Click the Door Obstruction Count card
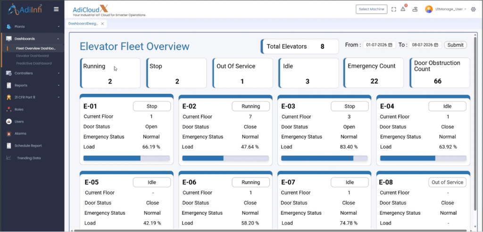This screenshot has width=483, height=232. 440,73
